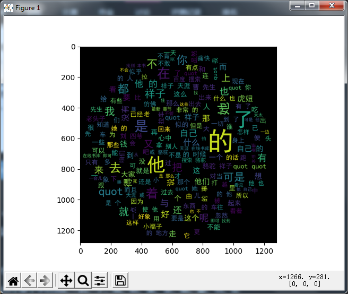The image size is (348, 294).
Task: Click the y-axis tick label 600
Action: pyautogui.click(x=68, y=139)
